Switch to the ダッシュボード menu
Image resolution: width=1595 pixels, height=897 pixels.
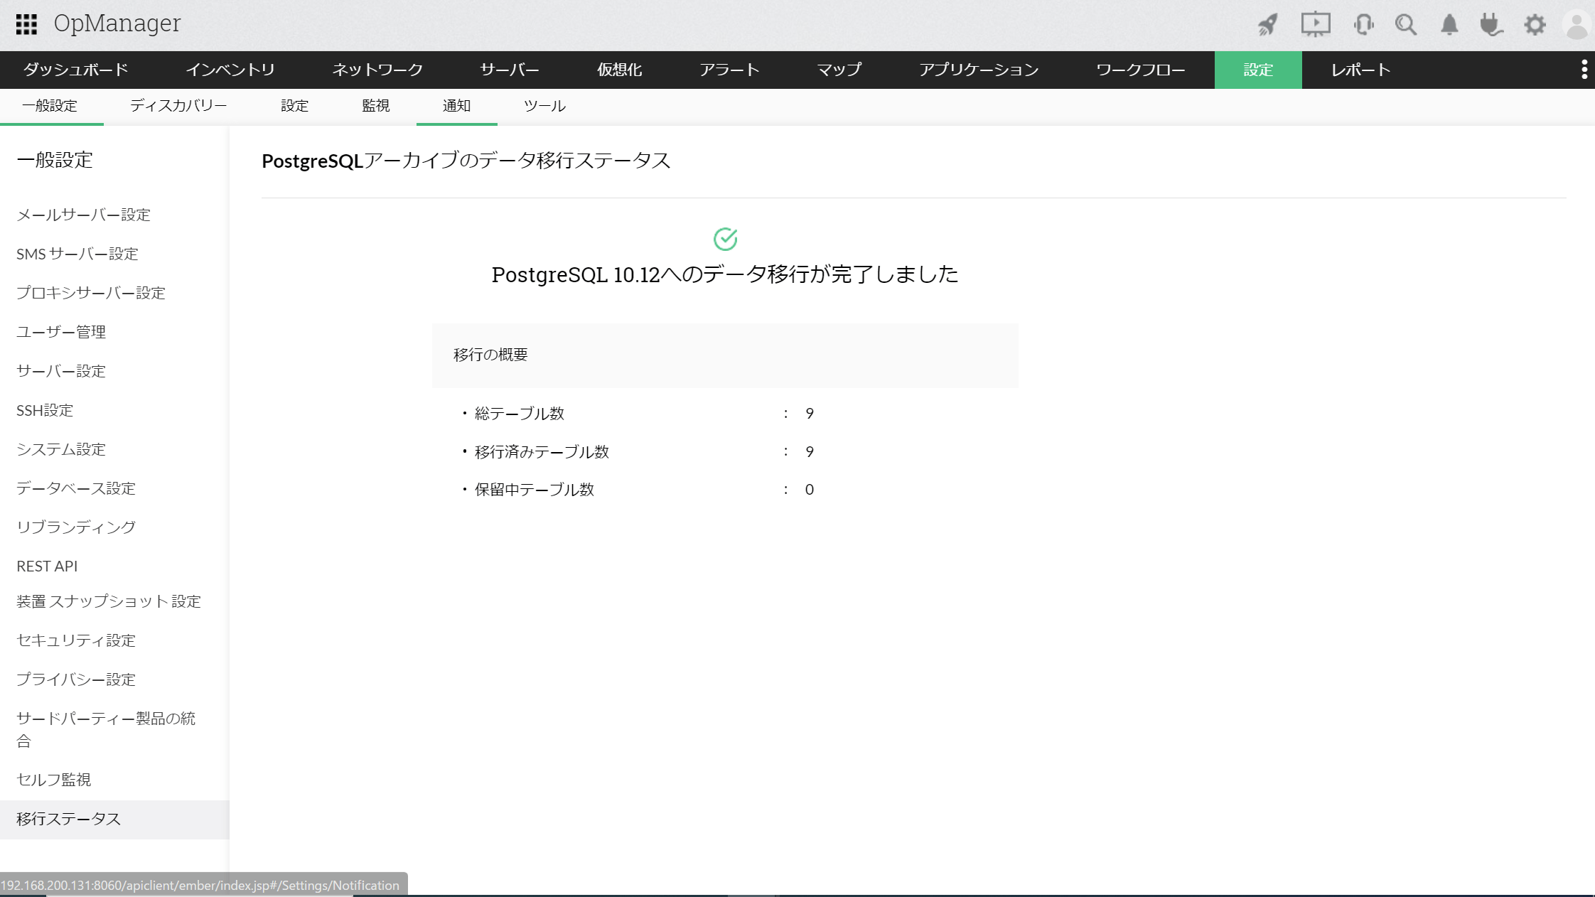coord(75,70)
